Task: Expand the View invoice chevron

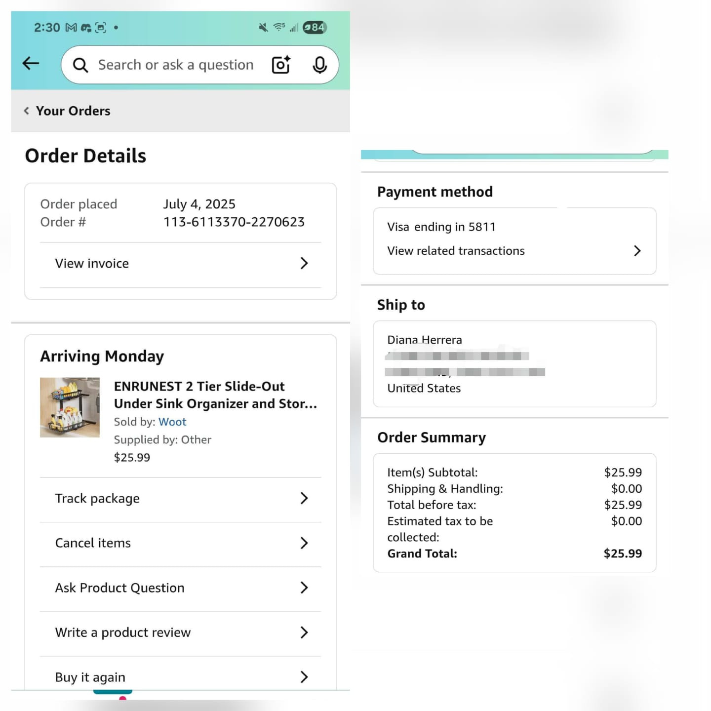Action: [304, 263]
